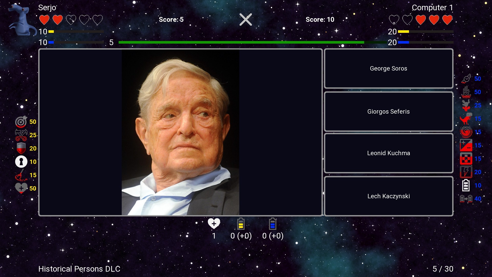Use the red spiral vortex ability

coord(466,132)
